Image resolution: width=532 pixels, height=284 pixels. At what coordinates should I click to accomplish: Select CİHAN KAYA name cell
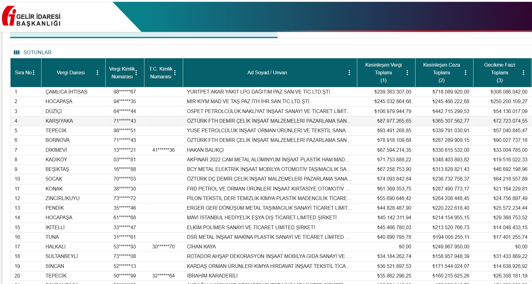201,247
